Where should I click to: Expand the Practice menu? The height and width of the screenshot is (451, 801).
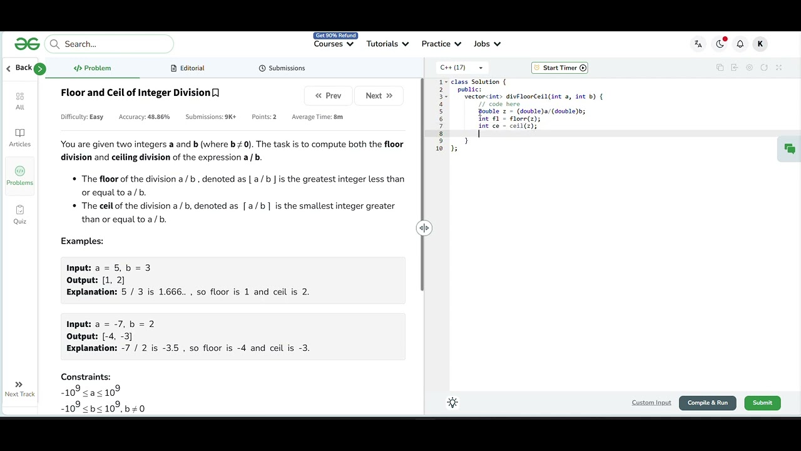coord(441,44)
